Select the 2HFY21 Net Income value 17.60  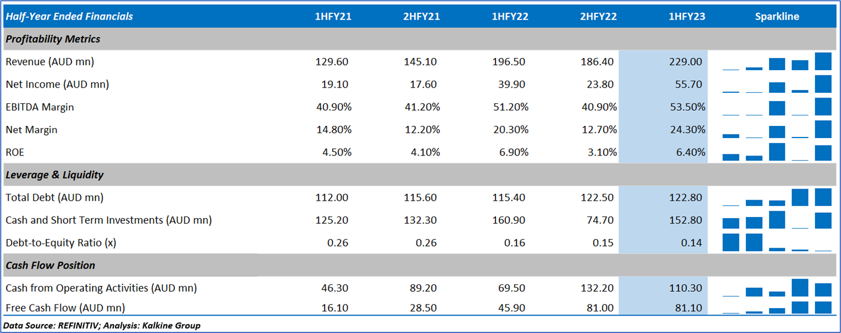tap(422, 84)
